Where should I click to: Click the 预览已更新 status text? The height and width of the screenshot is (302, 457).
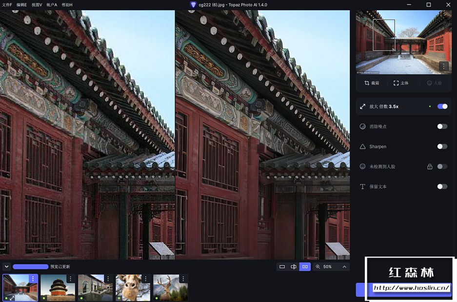[60, 267]
